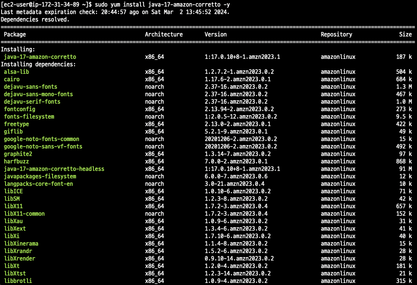Click size '91 M' of corretto-headless

406,169
